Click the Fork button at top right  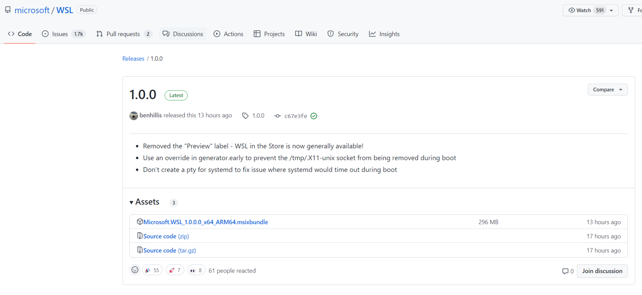pyautogui.click(x=633, y=10)
